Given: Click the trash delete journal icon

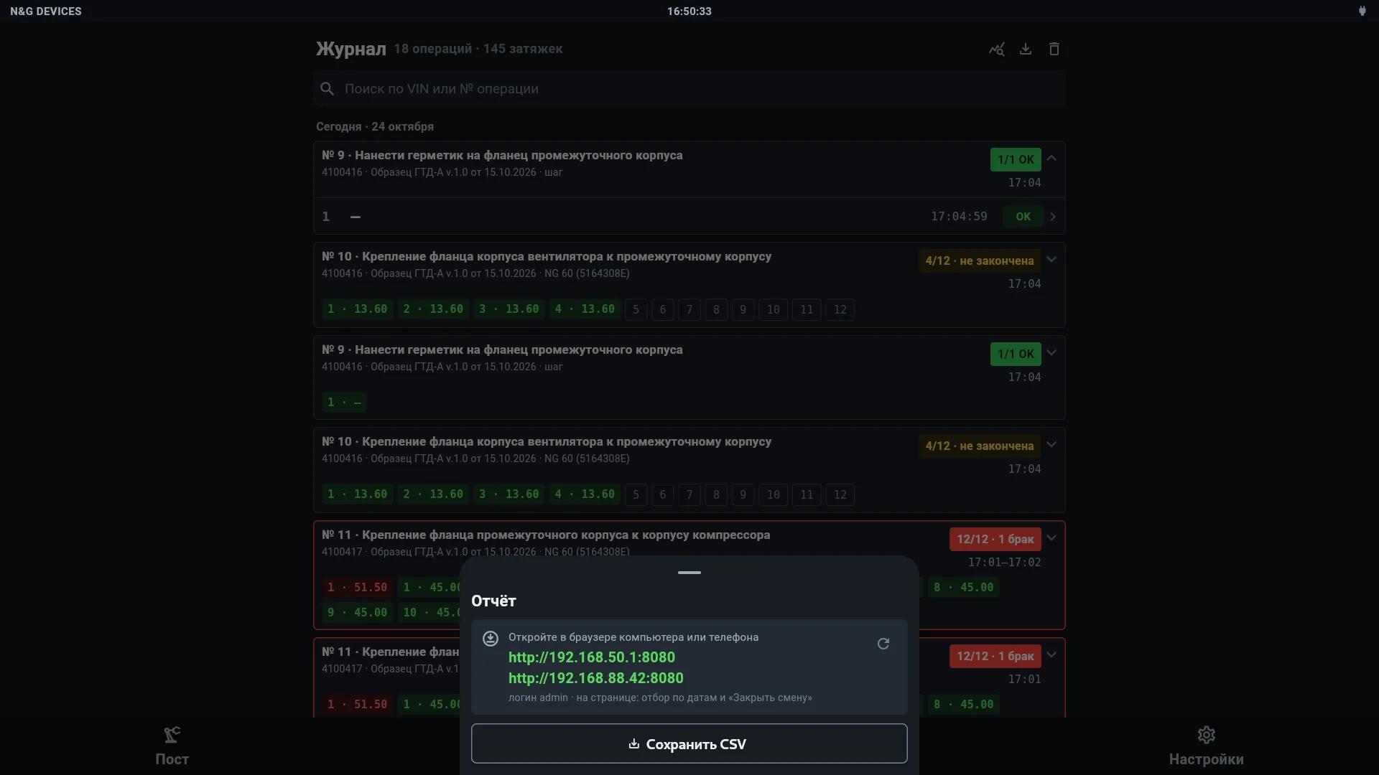Looking at the screenshot, I should coord(1054,49).
